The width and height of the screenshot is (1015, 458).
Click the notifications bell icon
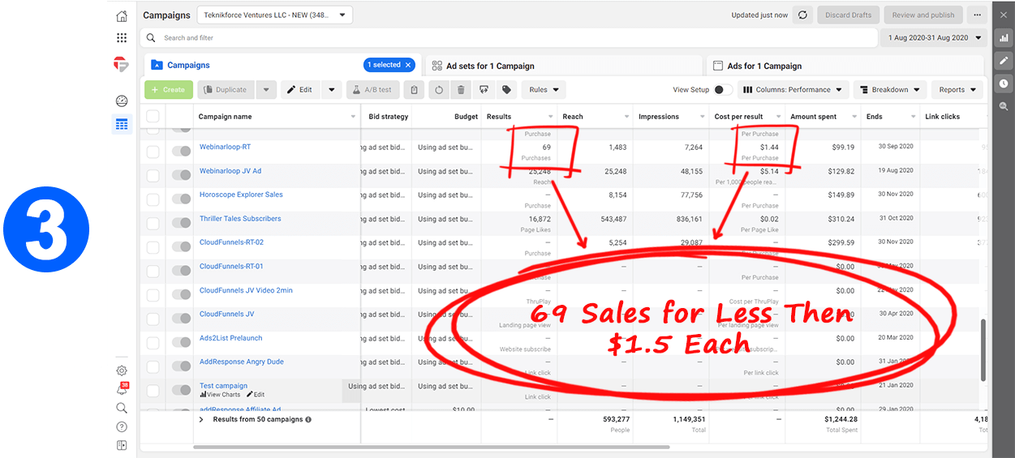(122, 390)
